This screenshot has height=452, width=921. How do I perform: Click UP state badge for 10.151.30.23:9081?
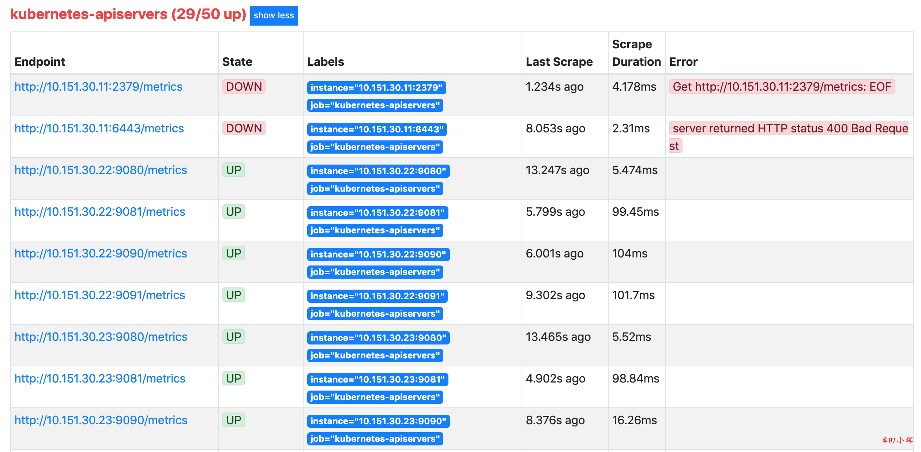coord(234,378)
